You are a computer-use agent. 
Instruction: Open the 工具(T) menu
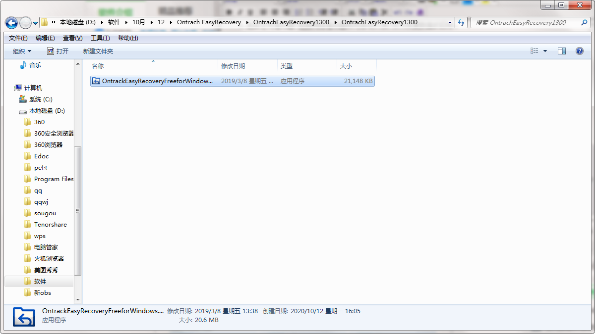click(100, 38)
